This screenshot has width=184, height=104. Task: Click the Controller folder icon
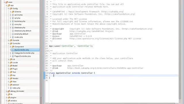coord(11,44)
